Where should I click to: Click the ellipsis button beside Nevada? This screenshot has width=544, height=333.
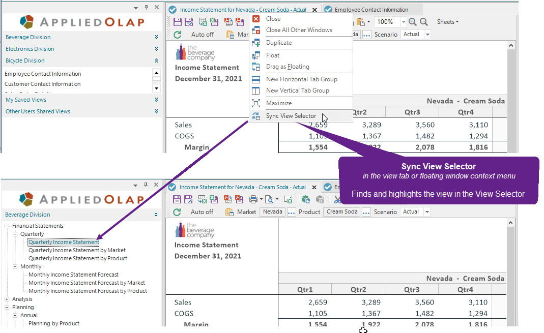[x=291, y=211]
